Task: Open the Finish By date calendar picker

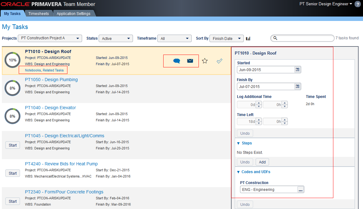Action: tap(297, 86)
